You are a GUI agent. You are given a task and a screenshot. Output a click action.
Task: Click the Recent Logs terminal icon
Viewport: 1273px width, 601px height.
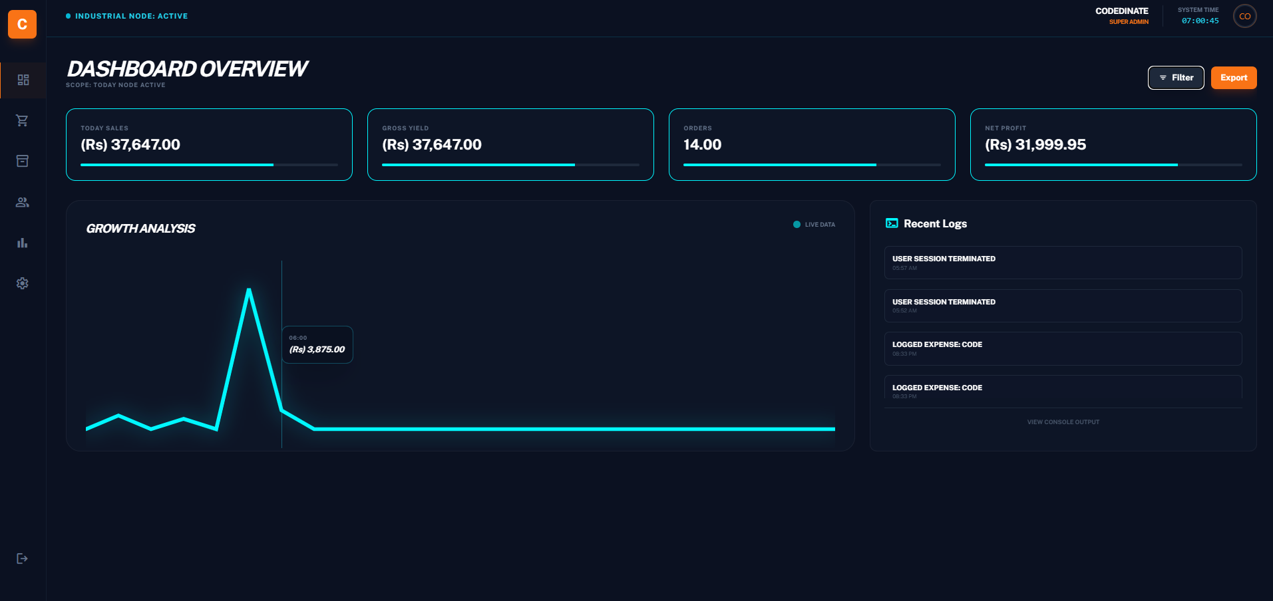[x=892, y=223]
